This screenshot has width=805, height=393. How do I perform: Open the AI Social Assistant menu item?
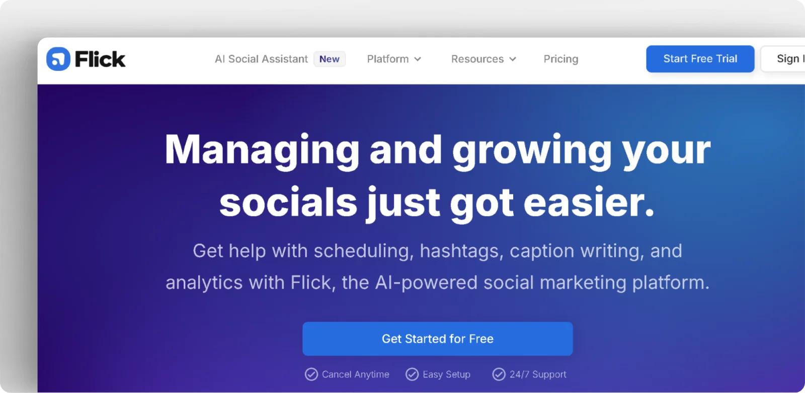point(261,59)
